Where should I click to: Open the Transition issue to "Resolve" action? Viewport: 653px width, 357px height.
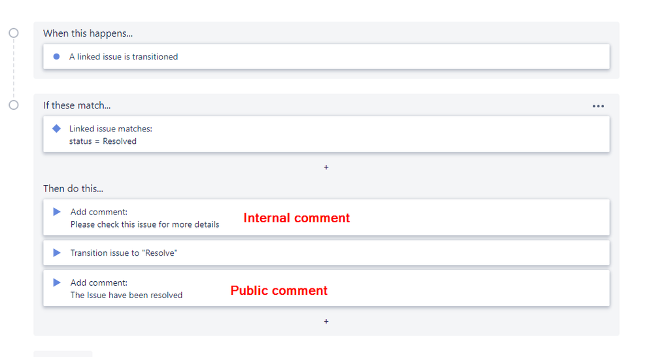(326, 253)
